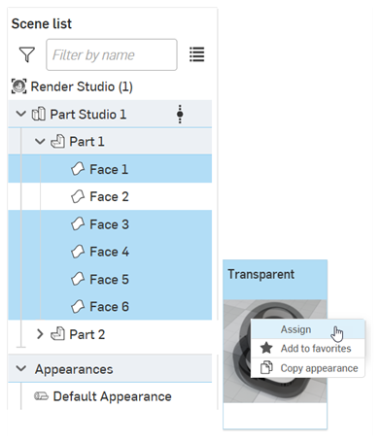381x443 pixels.
Task: Open the list view options icon
Action: pyautogui.click(x=197, y=54)
